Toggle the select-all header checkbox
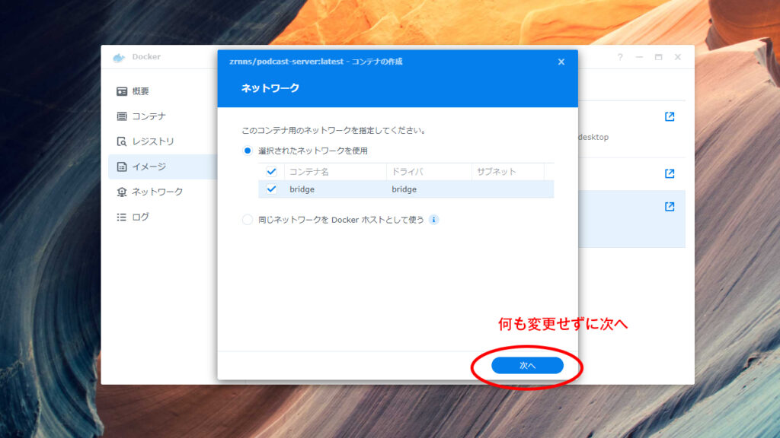 (271, 172)
